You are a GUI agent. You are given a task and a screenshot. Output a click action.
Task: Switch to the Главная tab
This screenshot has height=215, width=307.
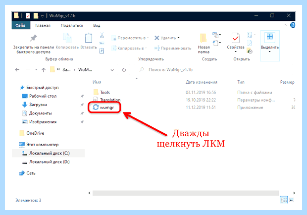pyautogui.click(x=43, y=25)
